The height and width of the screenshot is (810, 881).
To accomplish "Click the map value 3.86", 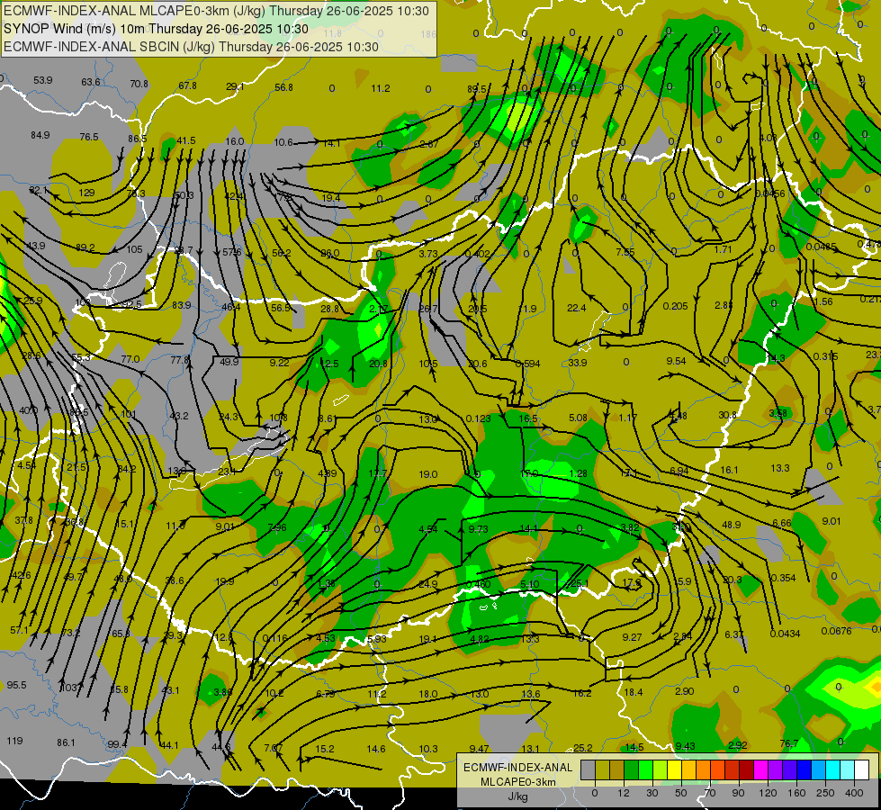I will 222,692.
